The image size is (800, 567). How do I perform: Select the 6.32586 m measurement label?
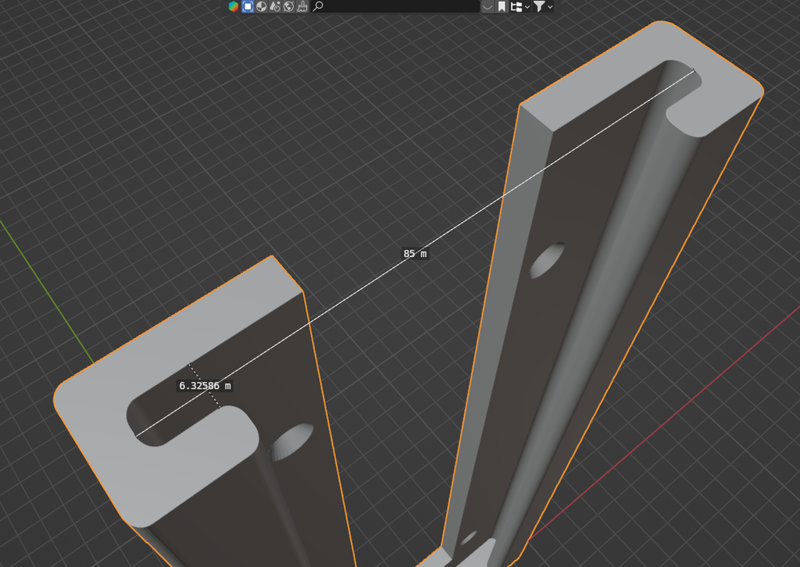[205, 386]
